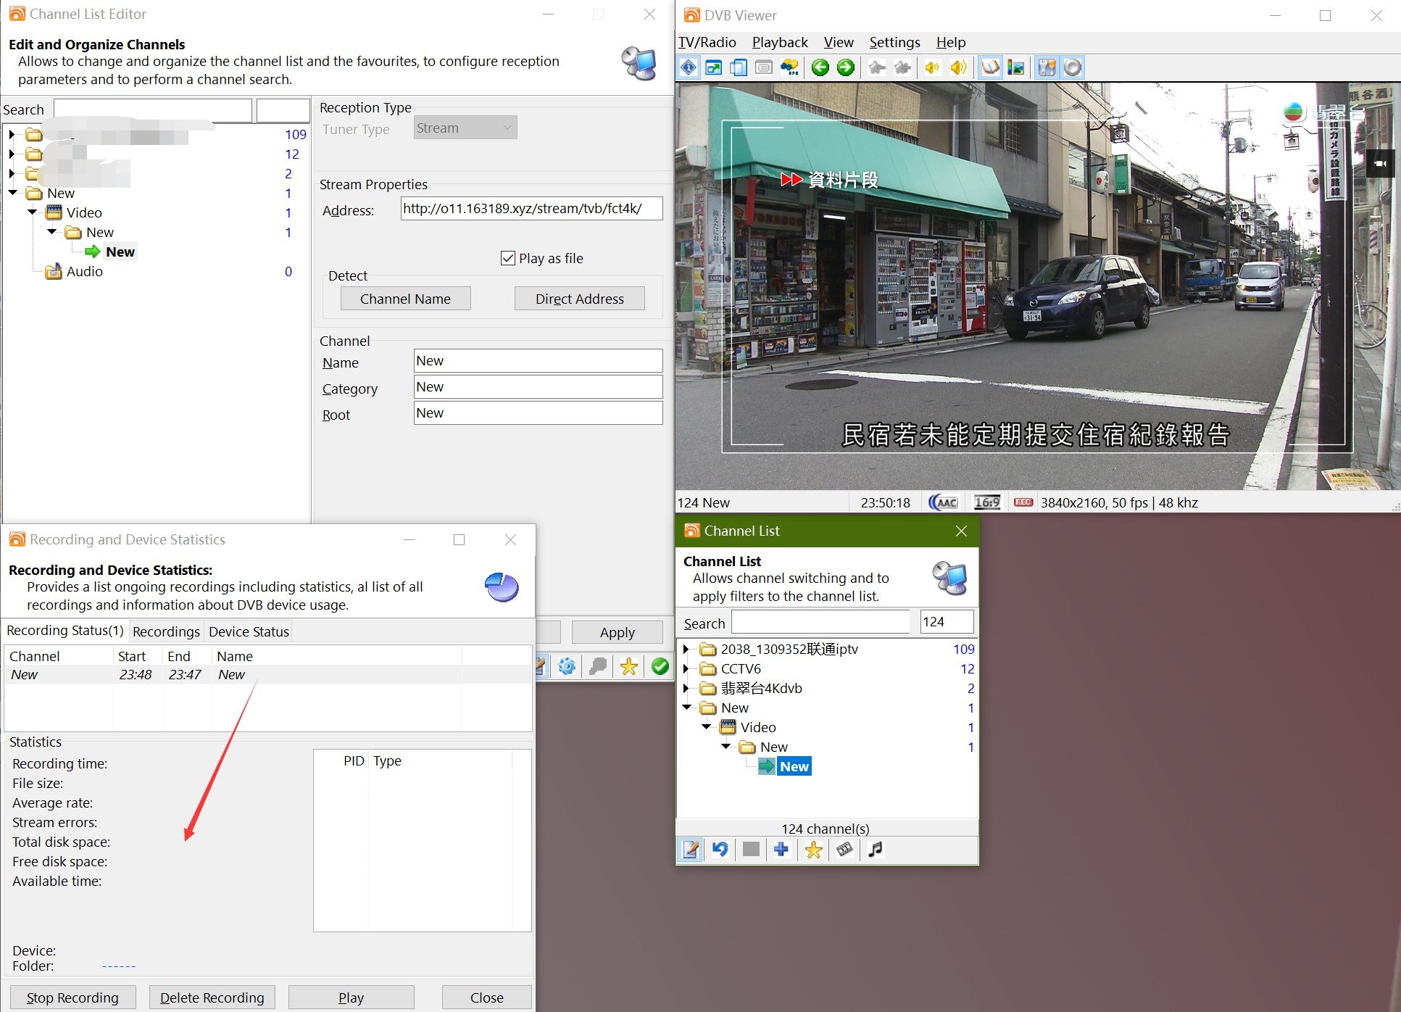Toggle the channel editor pencil icon in Channel List
The height and width of the screenshot is (1012, 1401).
[x=691, y=849]
